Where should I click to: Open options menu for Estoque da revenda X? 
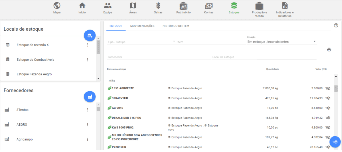[x=88, y=45]
